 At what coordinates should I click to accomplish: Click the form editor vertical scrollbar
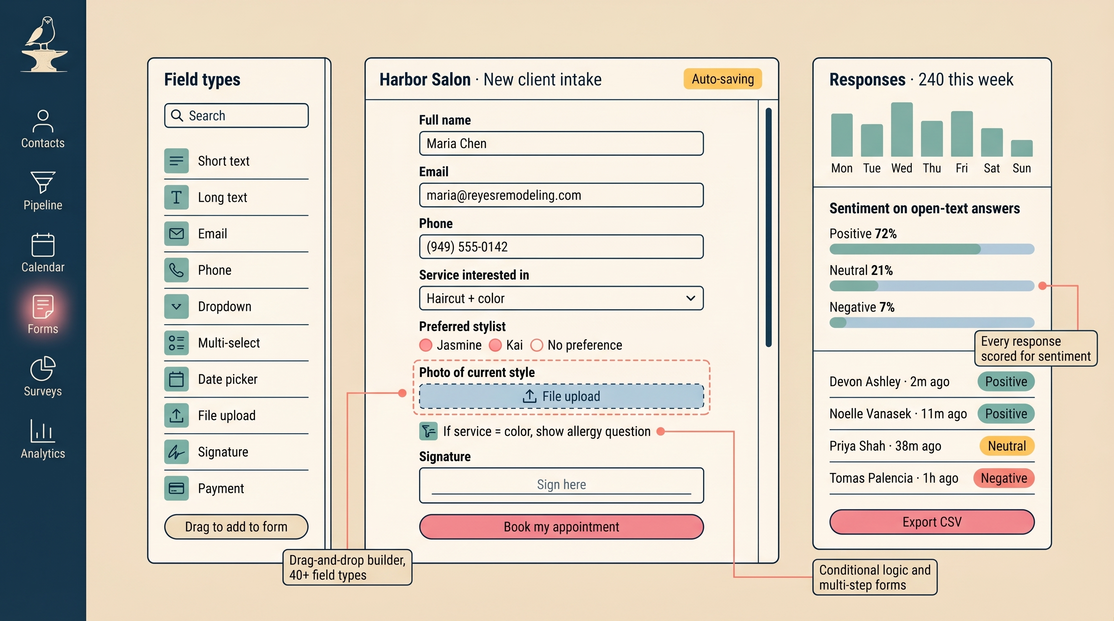[x=768, y=227]
